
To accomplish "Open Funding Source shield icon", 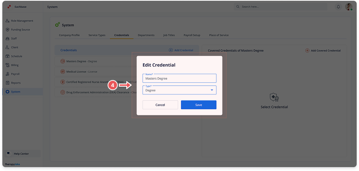I will pos(7,30).
